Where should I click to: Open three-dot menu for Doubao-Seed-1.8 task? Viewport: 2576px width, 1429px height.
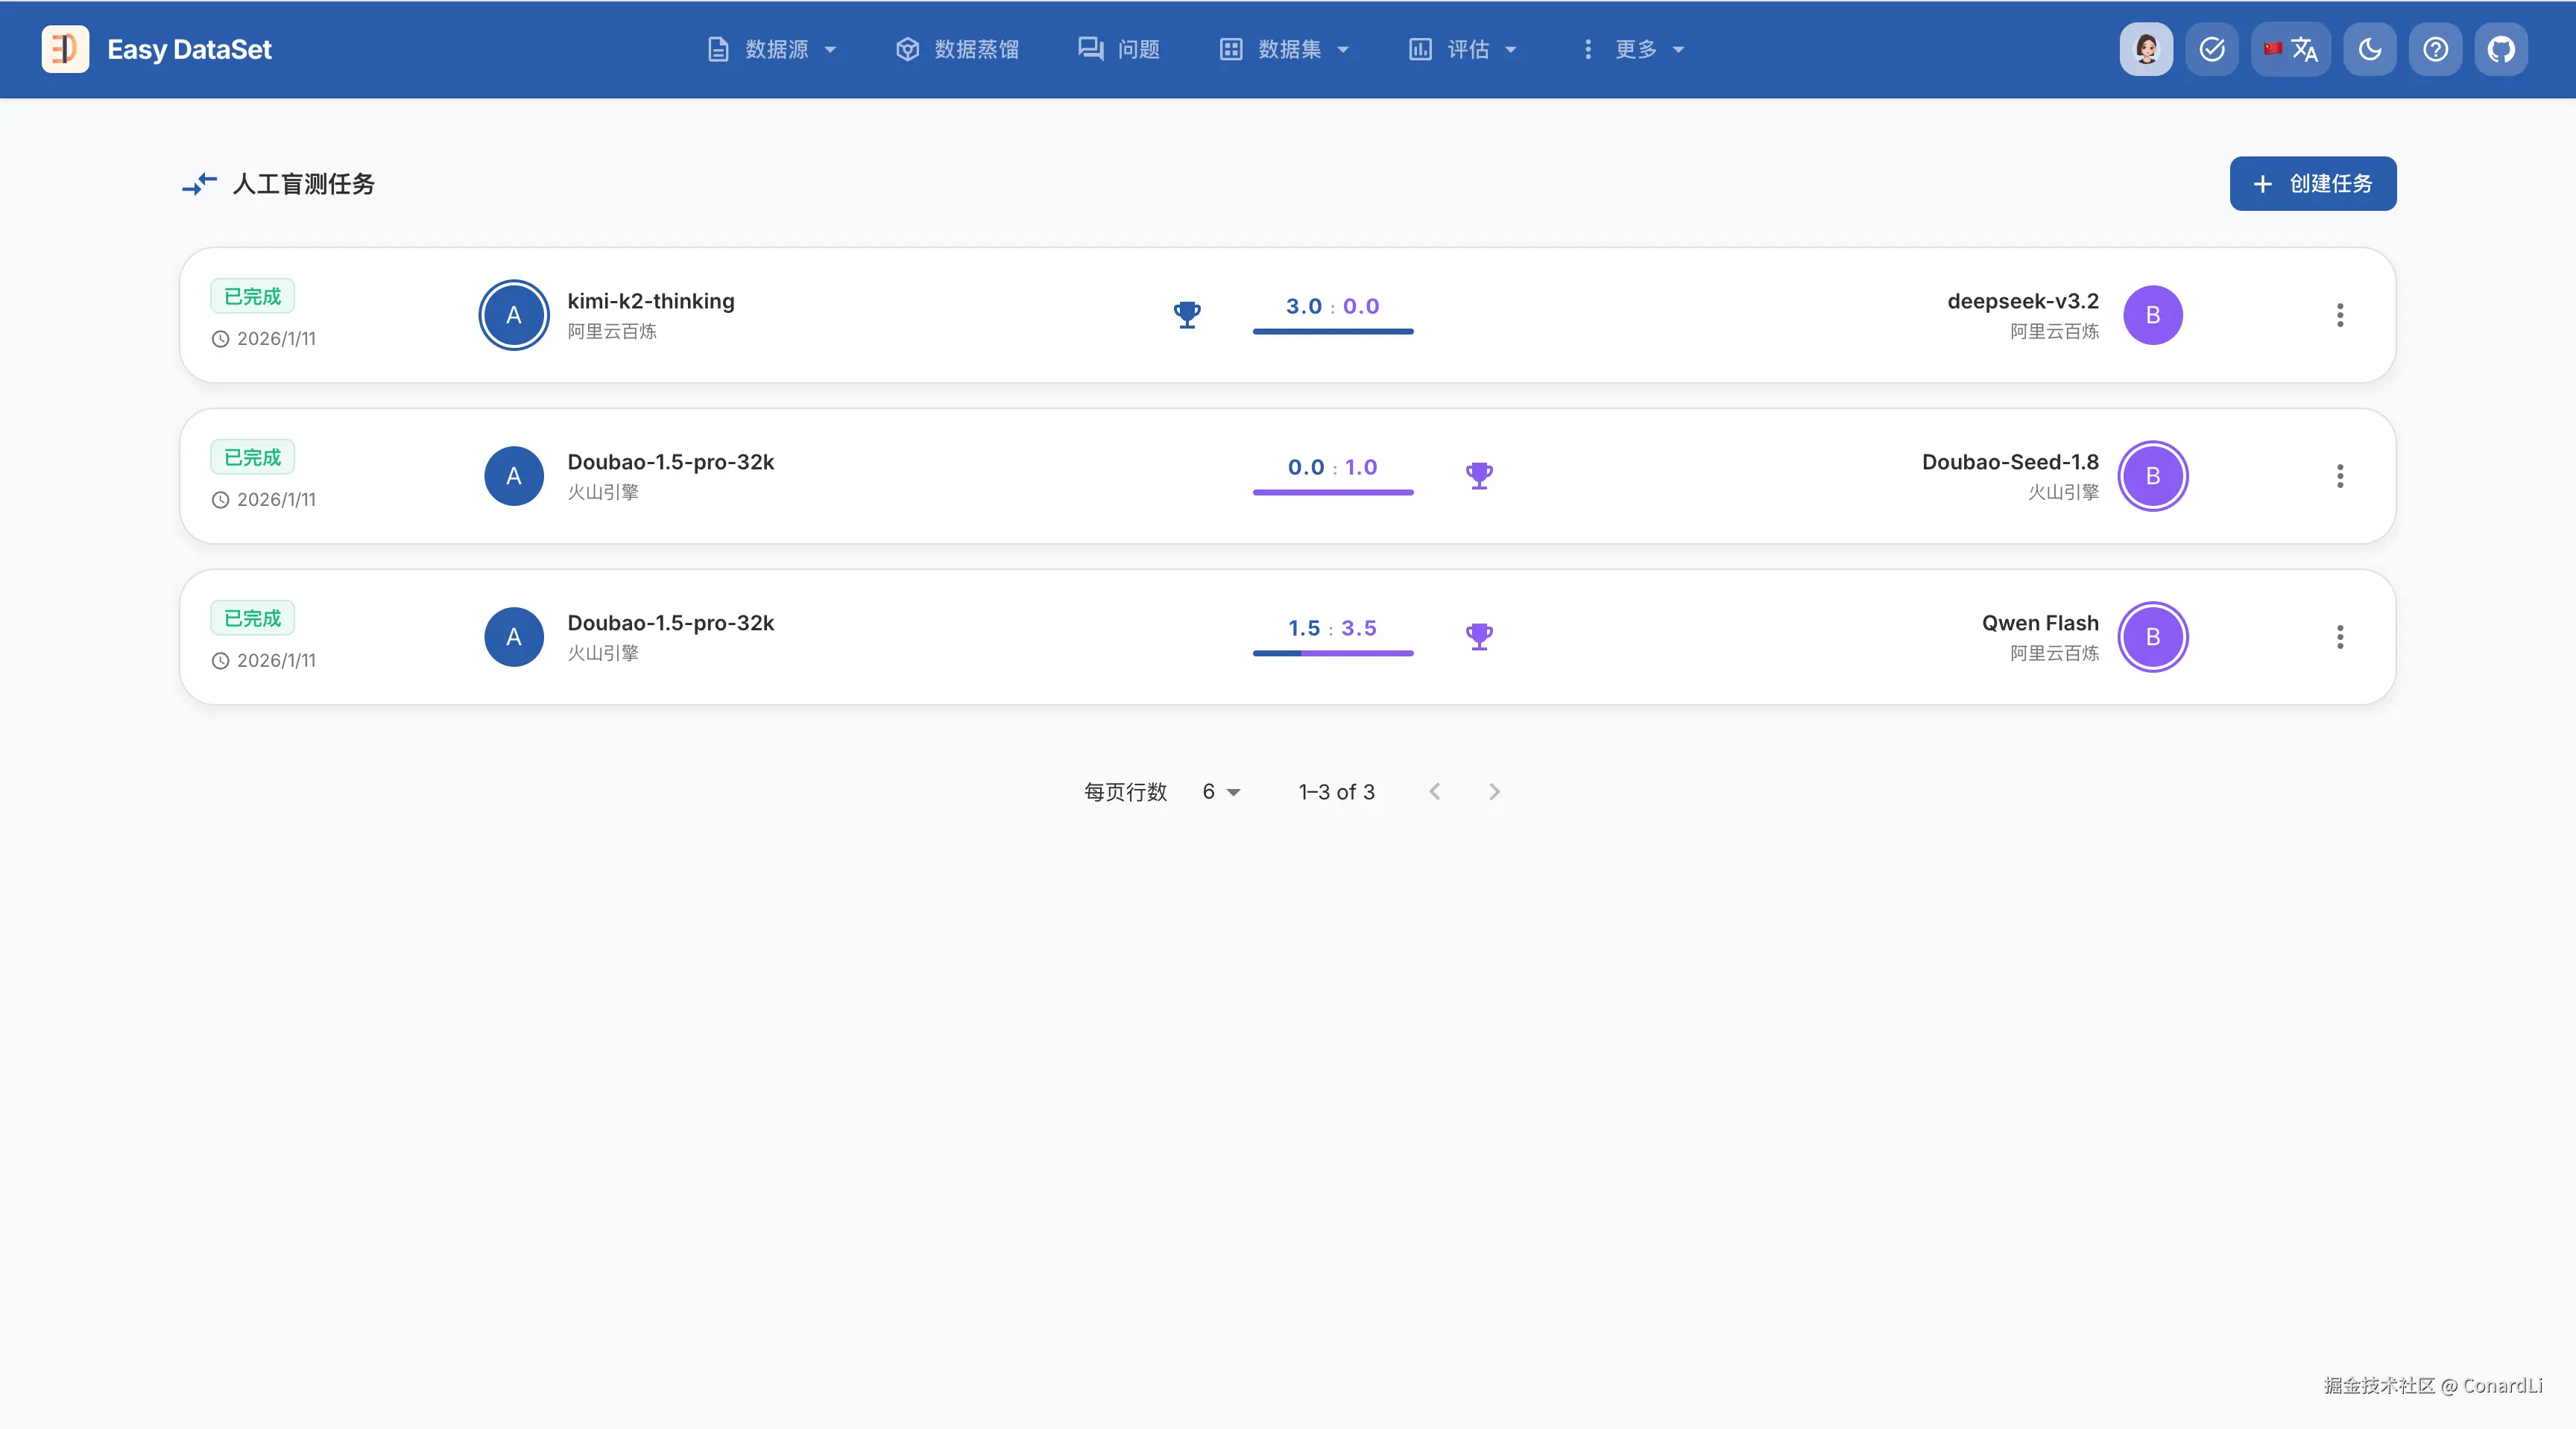pyautogui.click(x=2340, y=475)
